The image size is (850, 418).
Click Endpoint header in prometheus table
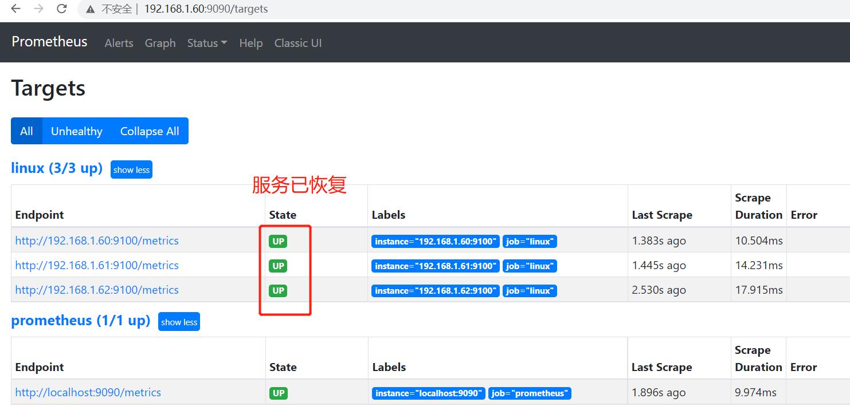(x=40, y=367)
